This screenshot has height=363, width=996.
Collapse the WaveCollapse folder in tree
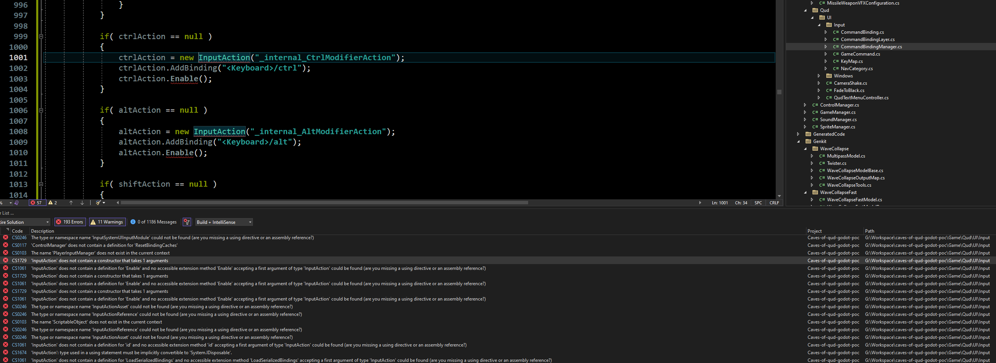point(805,149)
